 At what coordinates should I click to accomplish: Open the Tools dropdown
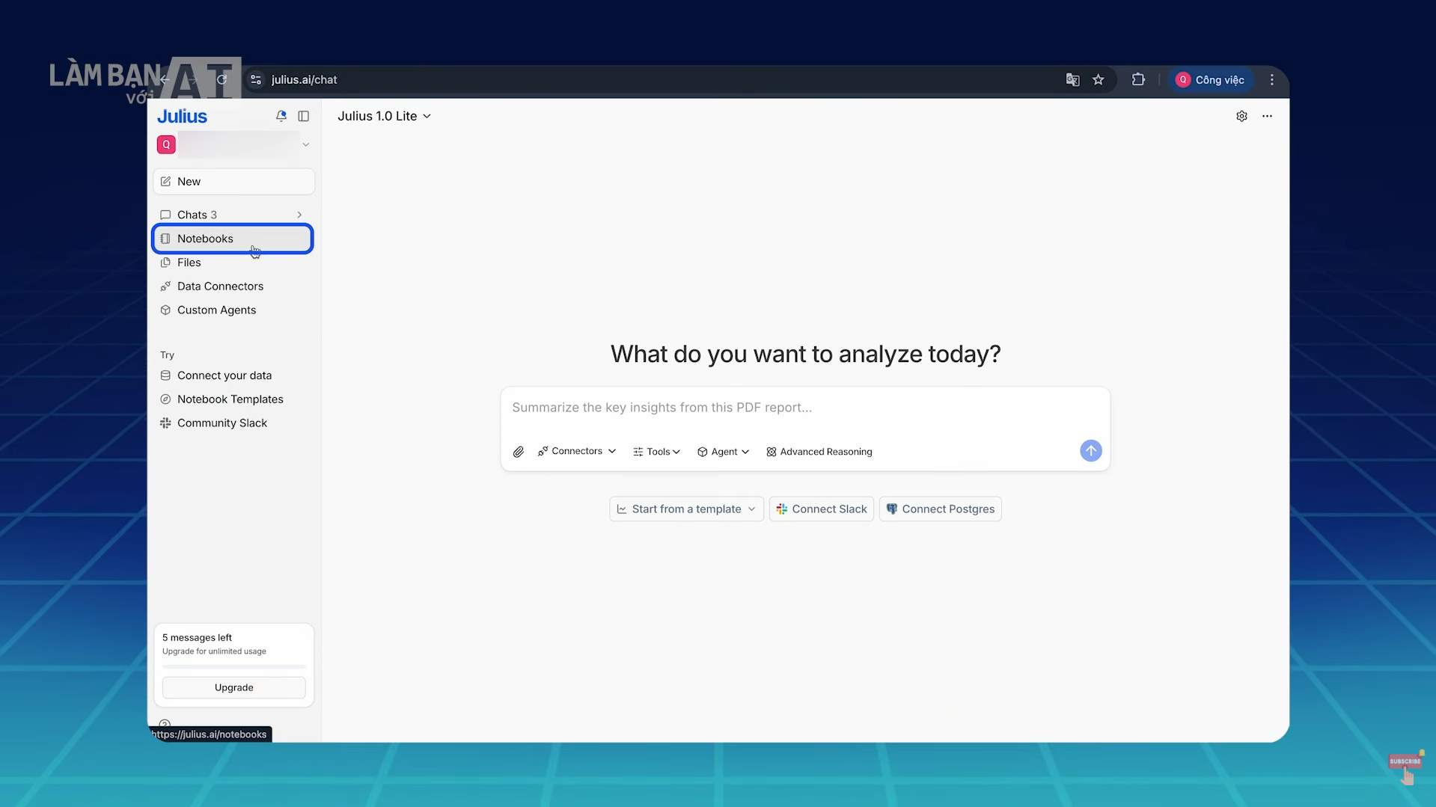(656, 451)
